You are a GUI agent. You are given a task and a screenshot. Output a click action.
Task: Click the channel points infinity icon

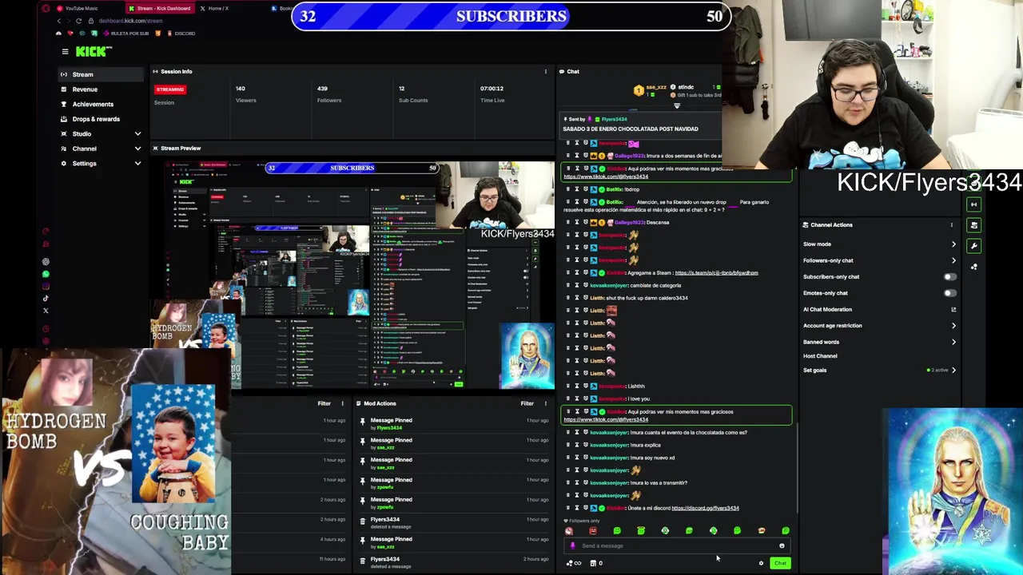coord(574,564)
